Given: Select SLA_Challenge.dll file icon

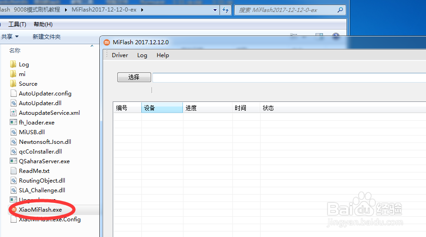Looking at the screenshot, I should [13, 190].
